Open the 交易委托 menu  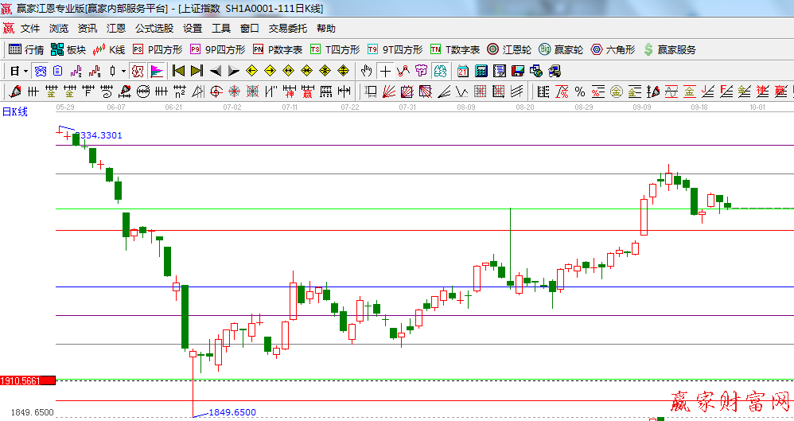coord(287,28)
